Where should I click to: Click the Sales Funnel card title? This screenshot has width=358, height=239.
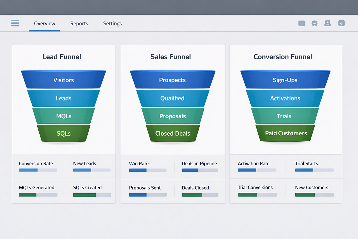(x=171, y=57)
